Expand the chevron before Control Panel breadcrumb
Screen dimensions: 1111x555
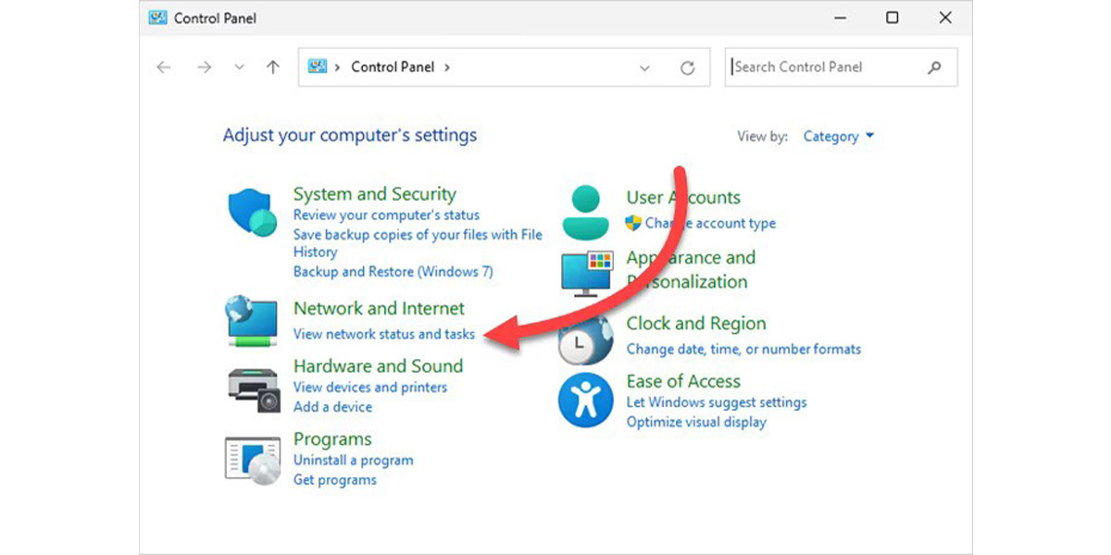point(338,68)
